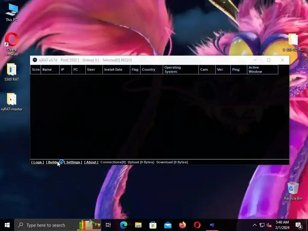The height and width of the screenshot is (231, 308).
Task: Show hidden system tray icons
Action: (254, 225)
